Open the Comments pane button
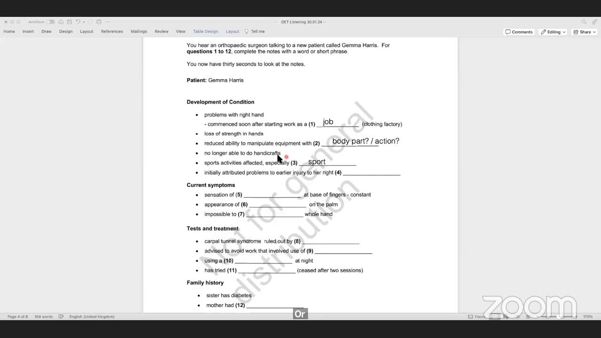This screenshot has width=601, height=338. point(519,32)
